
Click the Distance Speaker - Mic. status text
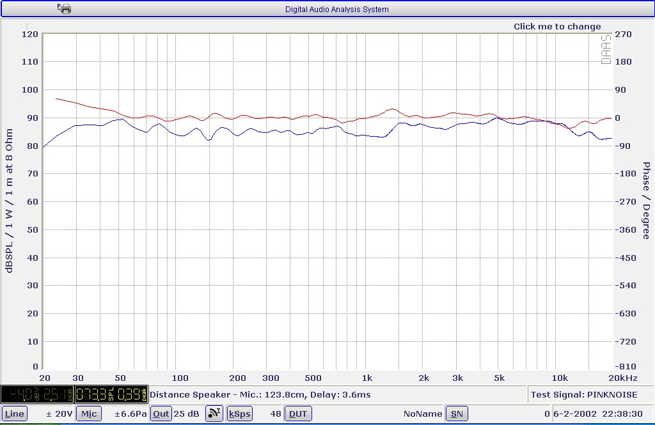[x=260, y=394]
